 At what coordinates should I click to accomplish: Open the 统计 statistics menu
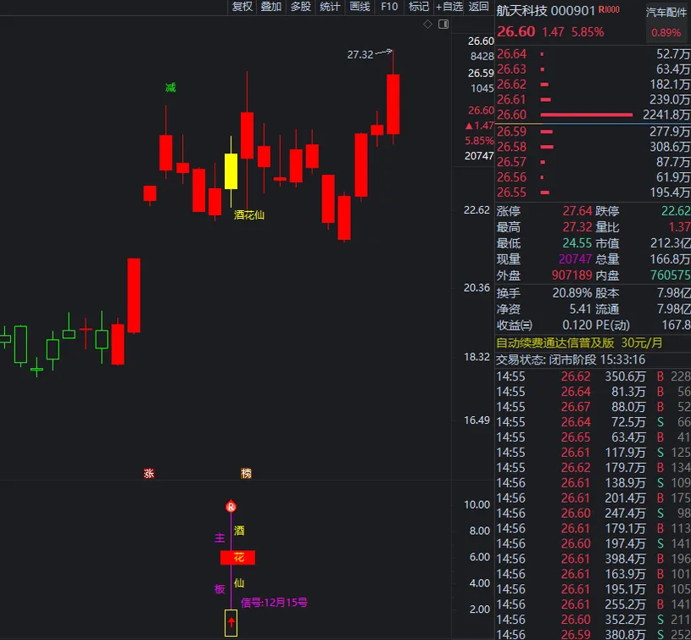(330, 7)
